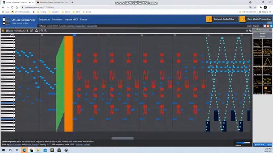Click the pencil icon above piano keys
The width and height of the screenshot is (273, 153).
coord(11,35)
